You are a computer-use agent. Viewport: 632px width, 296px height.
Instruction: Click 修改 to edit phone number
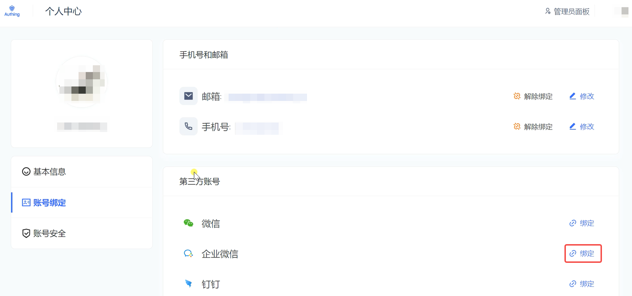(582, 127)
